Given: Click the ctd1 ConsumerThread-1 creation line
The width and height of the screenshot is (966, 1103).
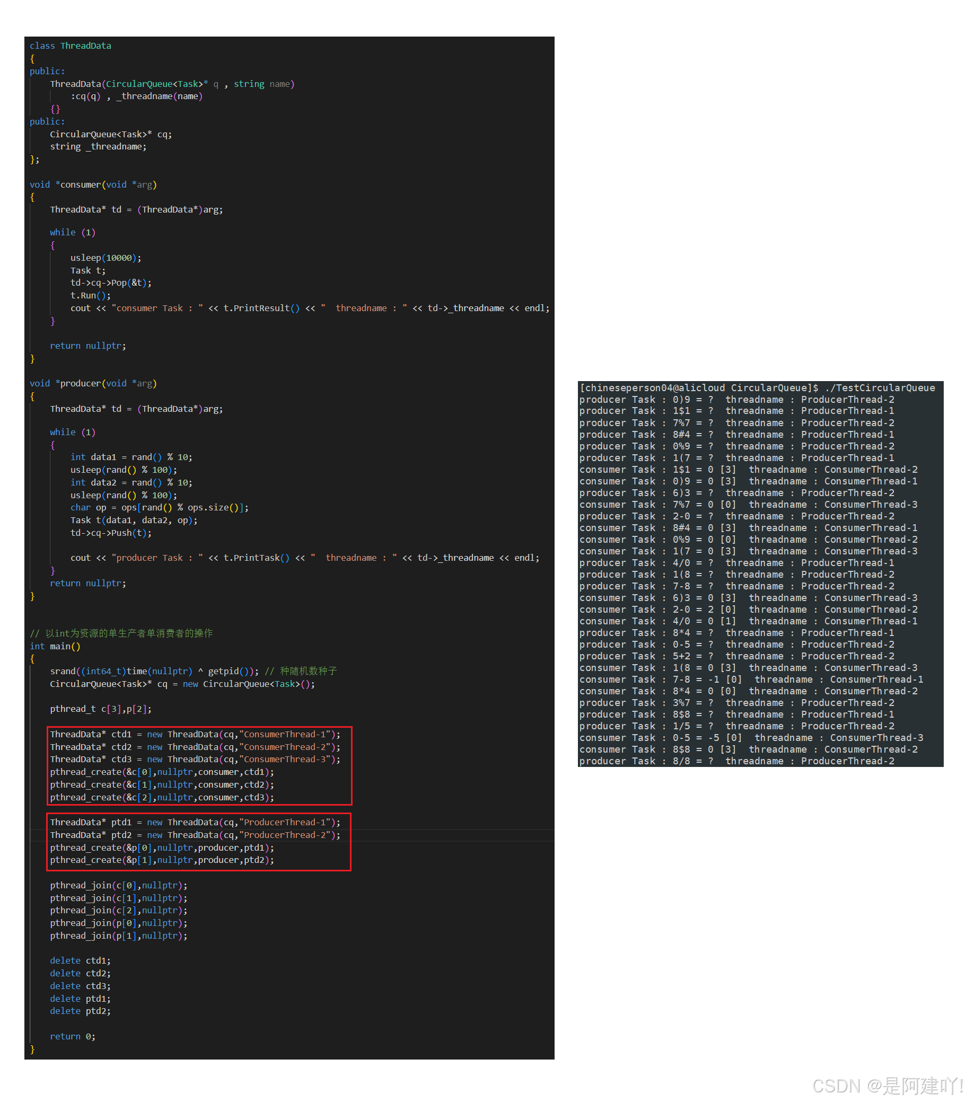Looking at the screenshot, I should 195,735.
